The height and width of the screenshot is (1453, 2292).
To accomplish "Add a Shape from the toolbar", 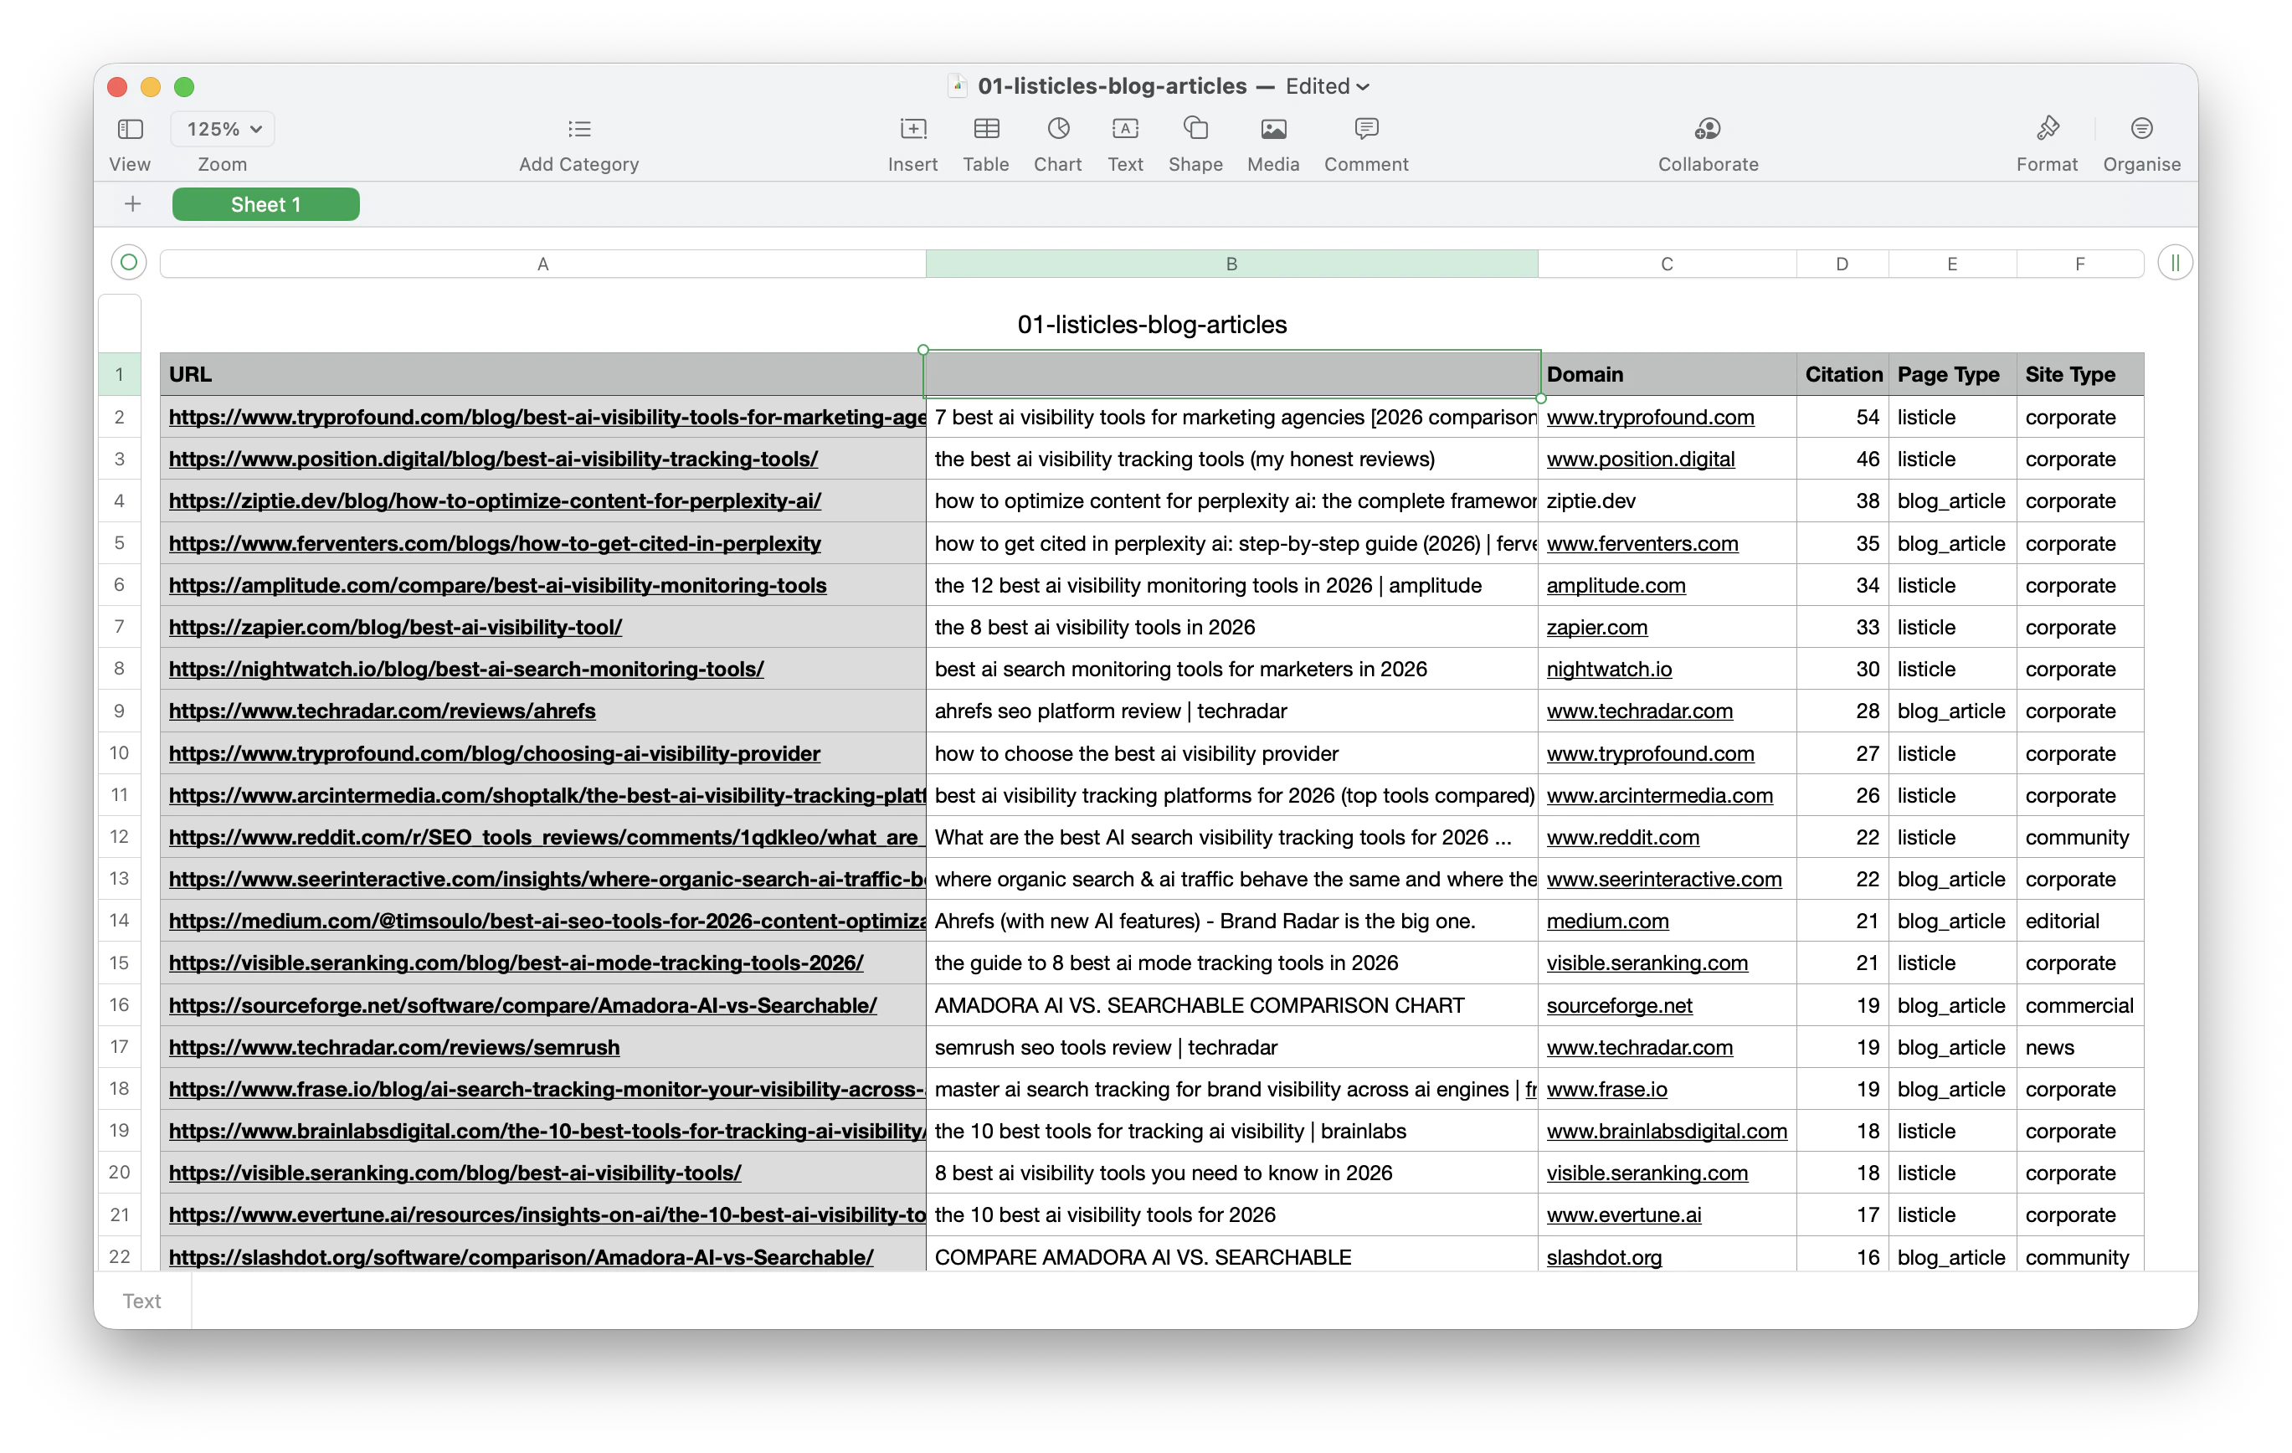I will point(1195,128).
